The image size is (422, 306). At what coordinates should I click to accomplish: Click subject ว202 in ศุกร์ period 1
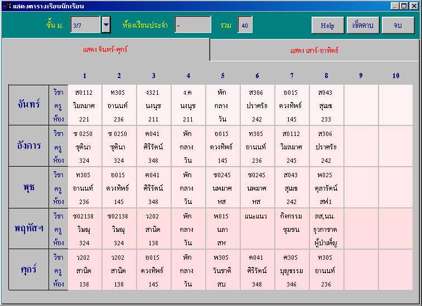pyautogui.click(x=83, y=258)
